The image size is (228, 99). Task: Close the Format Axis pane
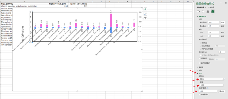(225, 3)
